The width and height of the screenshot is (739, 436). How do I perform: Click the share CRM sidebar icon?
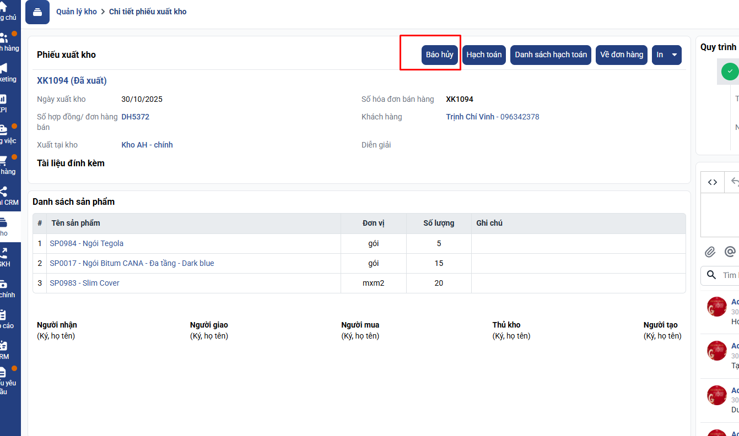[3, 192]
